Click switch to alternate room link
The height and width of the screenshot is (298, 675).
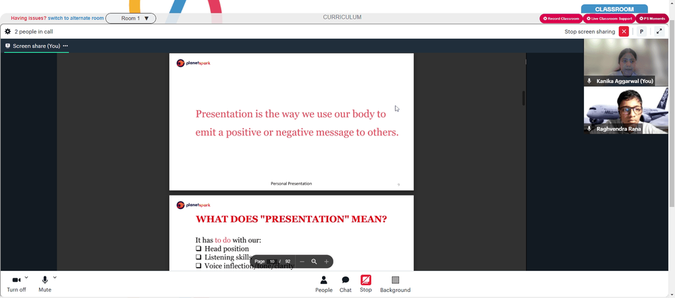[x=76, y=18]
